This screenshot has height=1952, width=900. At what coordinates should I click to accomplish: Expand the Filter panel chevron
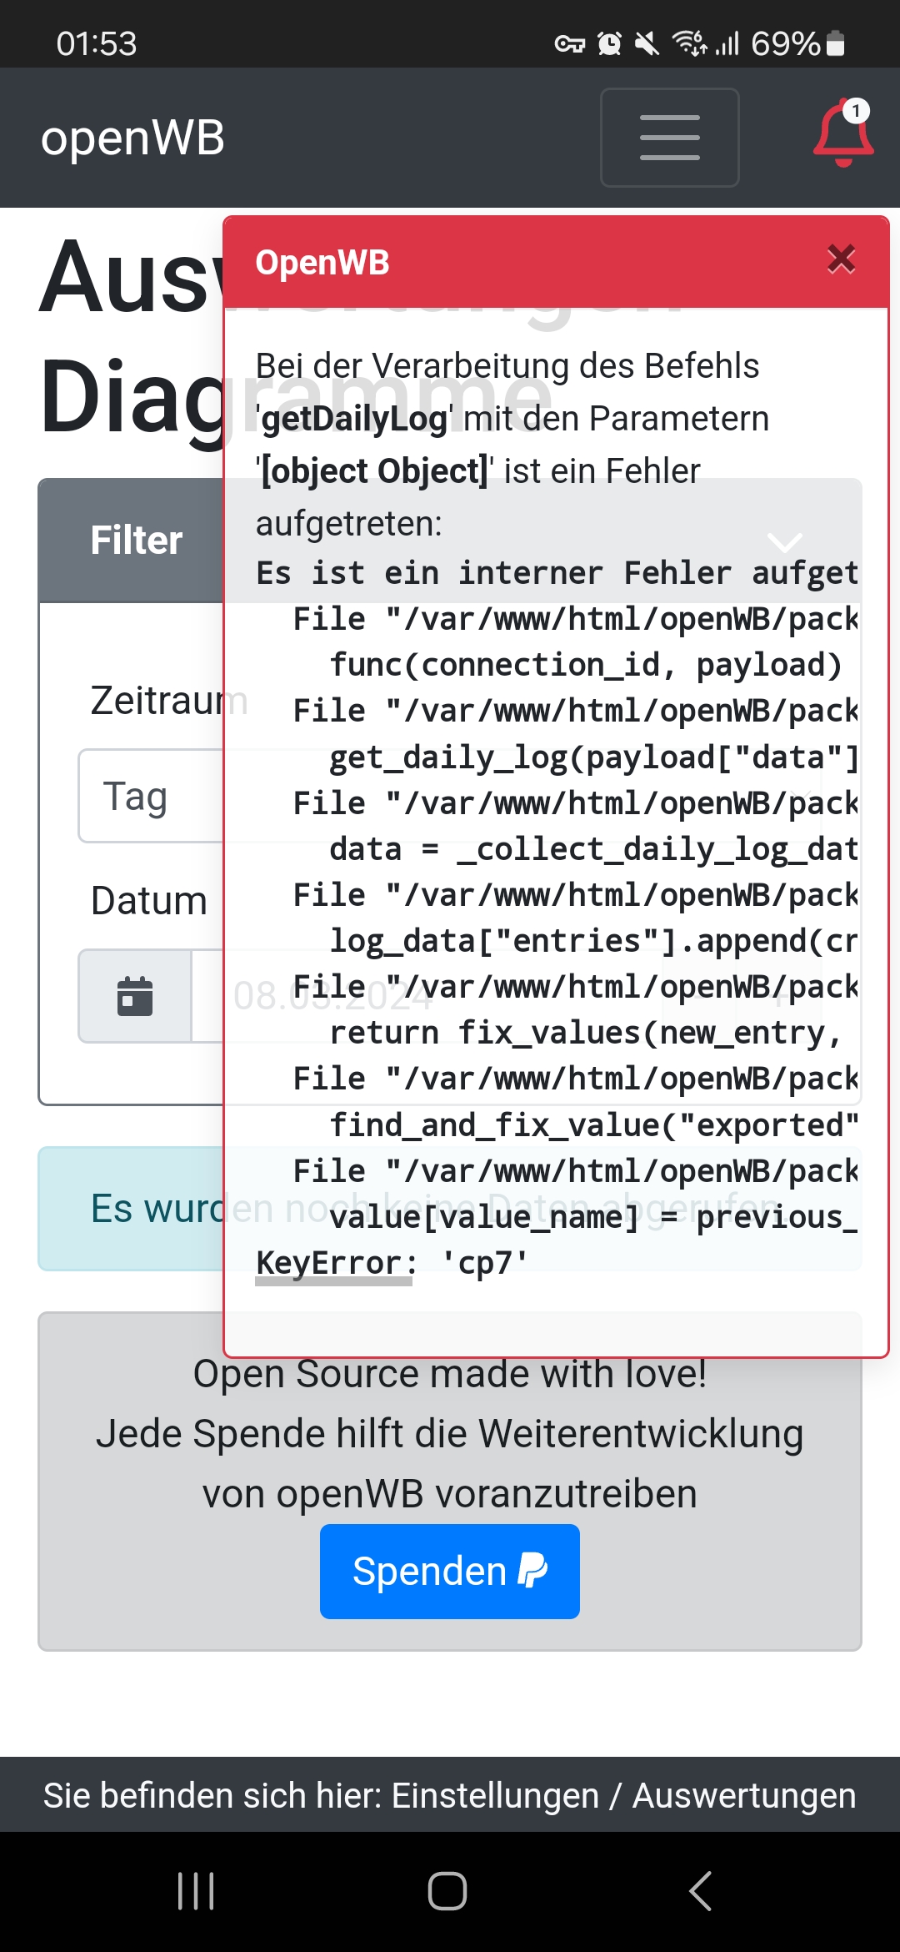pos(784,542)
